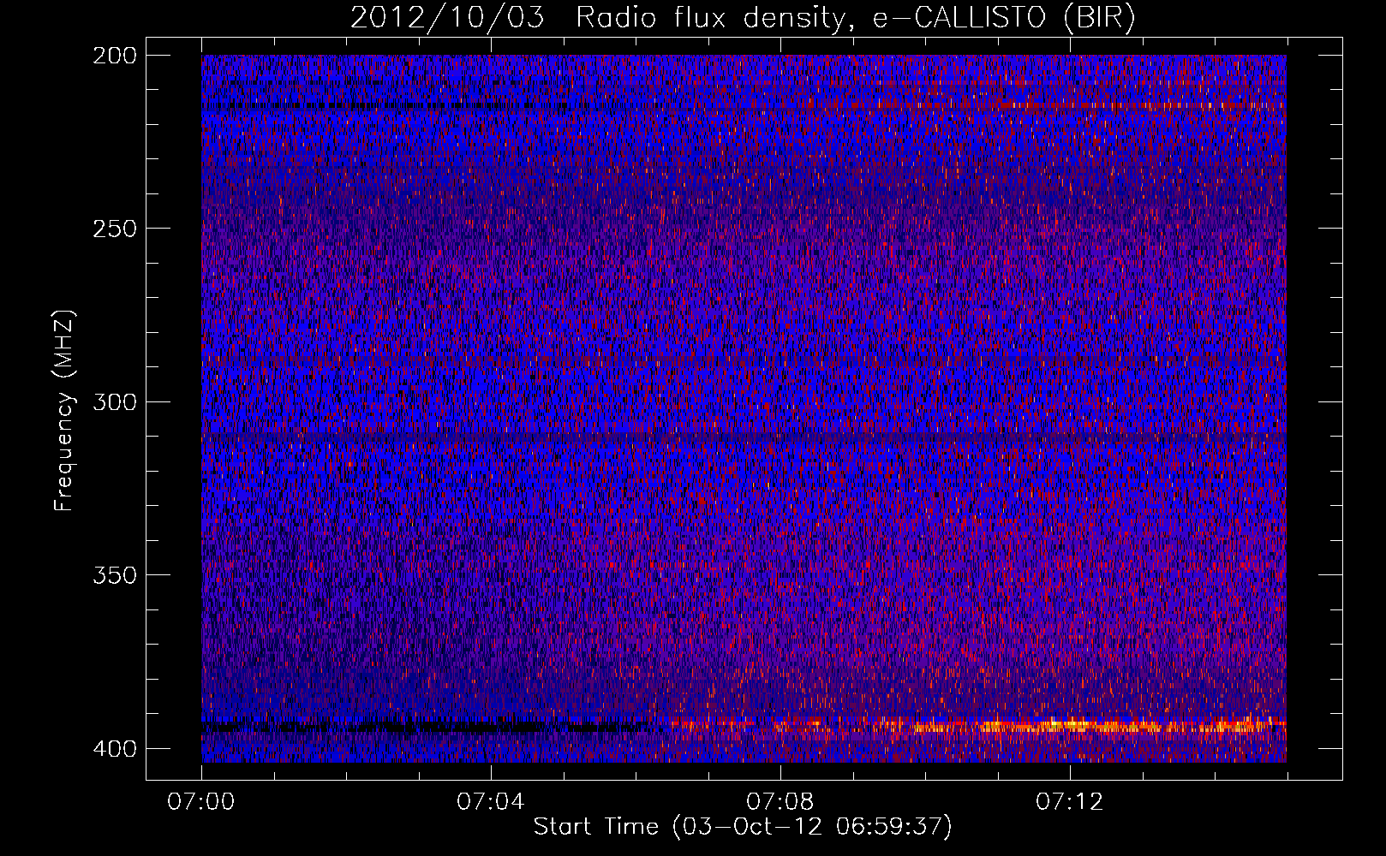
Task: Click the 'Start Time (03-Oct-12 06:59:37)' label
Action: [743, 827]
